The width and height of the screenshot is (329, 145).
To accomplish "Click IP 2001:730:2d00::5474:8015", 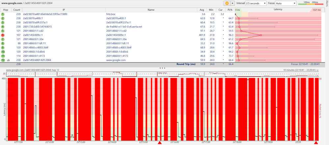I will [38, 27].
